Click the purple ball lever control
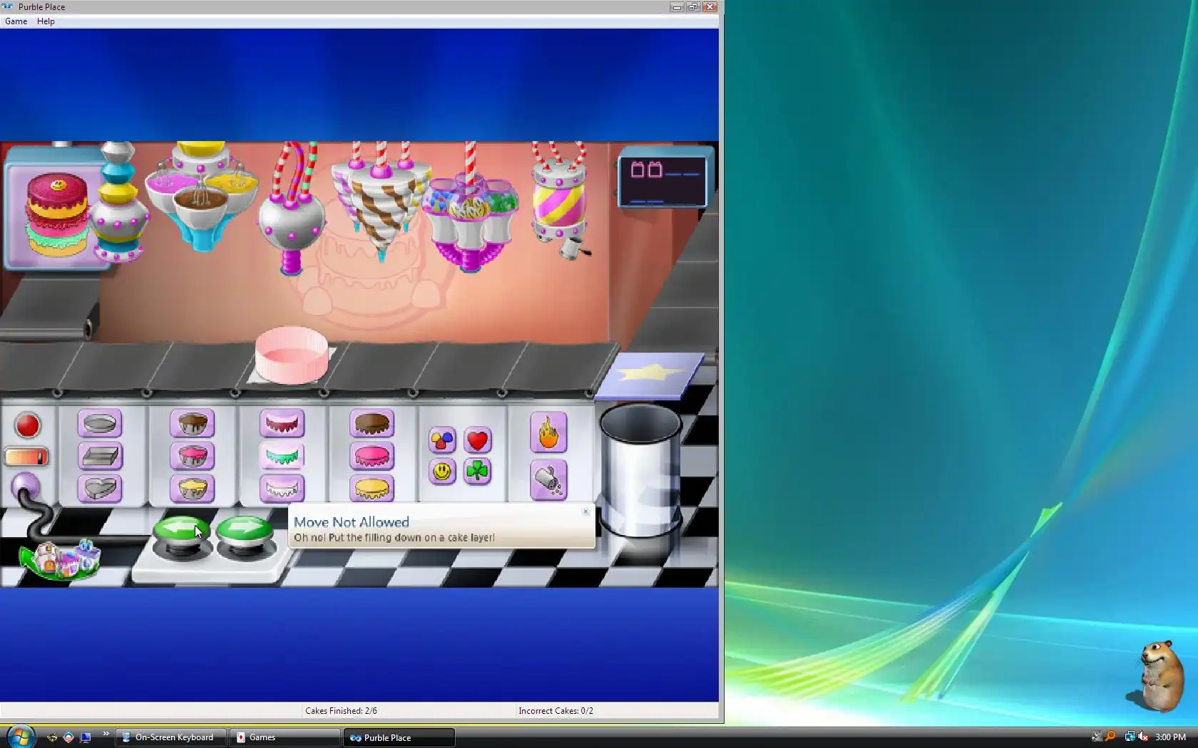The image size is (1198, 748). (25, 487)
